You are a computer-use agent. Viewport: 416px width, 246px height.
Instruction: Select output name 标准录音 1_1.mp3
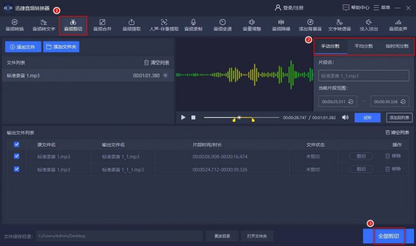pos(120,156)
